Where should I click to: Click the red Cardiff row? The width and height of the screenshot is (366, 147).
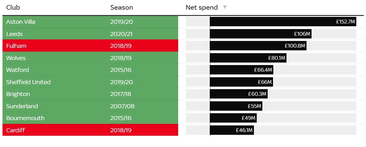90,130
